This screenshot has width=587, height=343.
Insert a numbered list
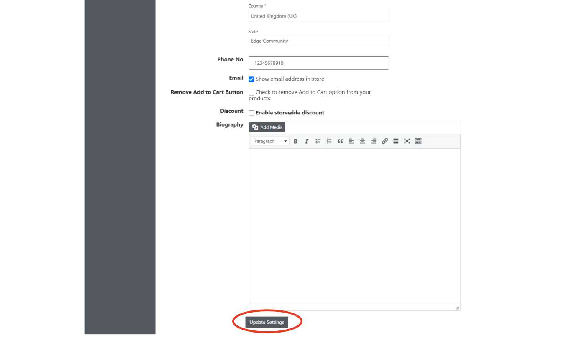pos(329,141)
